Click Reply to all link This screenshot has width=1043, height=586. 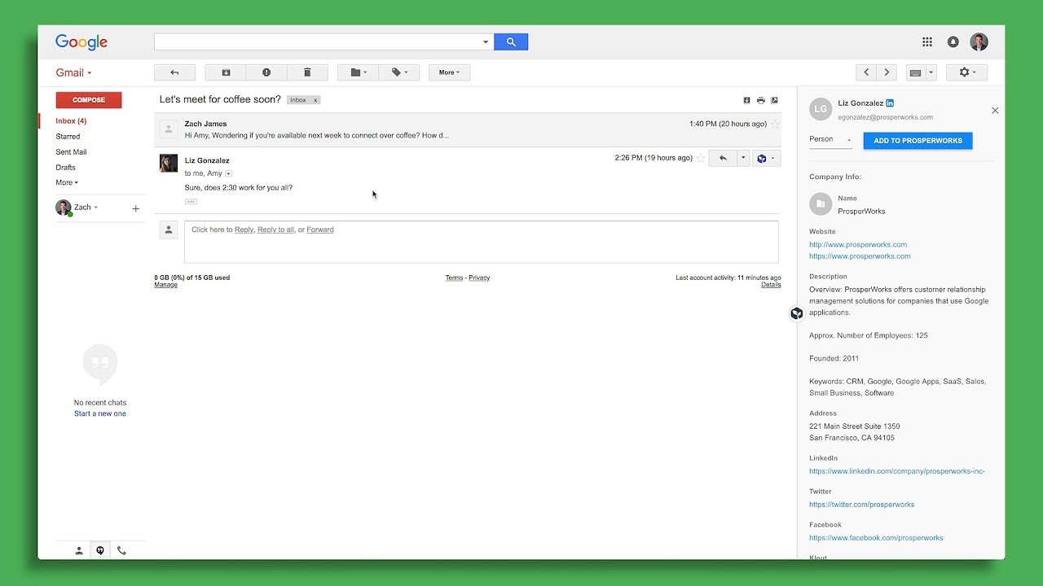click(275, 230)
